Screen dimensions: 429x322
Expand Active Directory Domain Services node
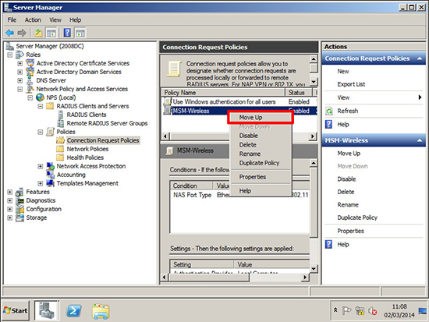[x=20, y=72]
